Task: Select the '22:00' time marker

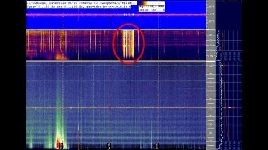Action: (109, 146)
